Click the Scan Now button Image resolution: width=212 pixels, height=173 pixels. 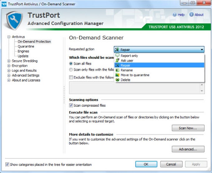[x=188, y=128]
